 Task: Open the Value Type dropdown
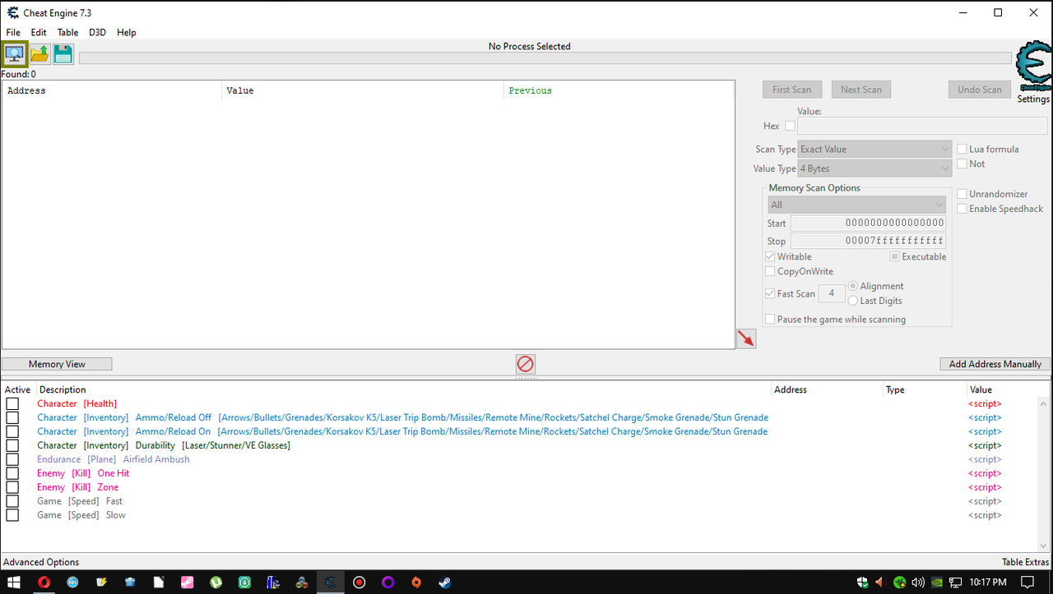[875, 168]
